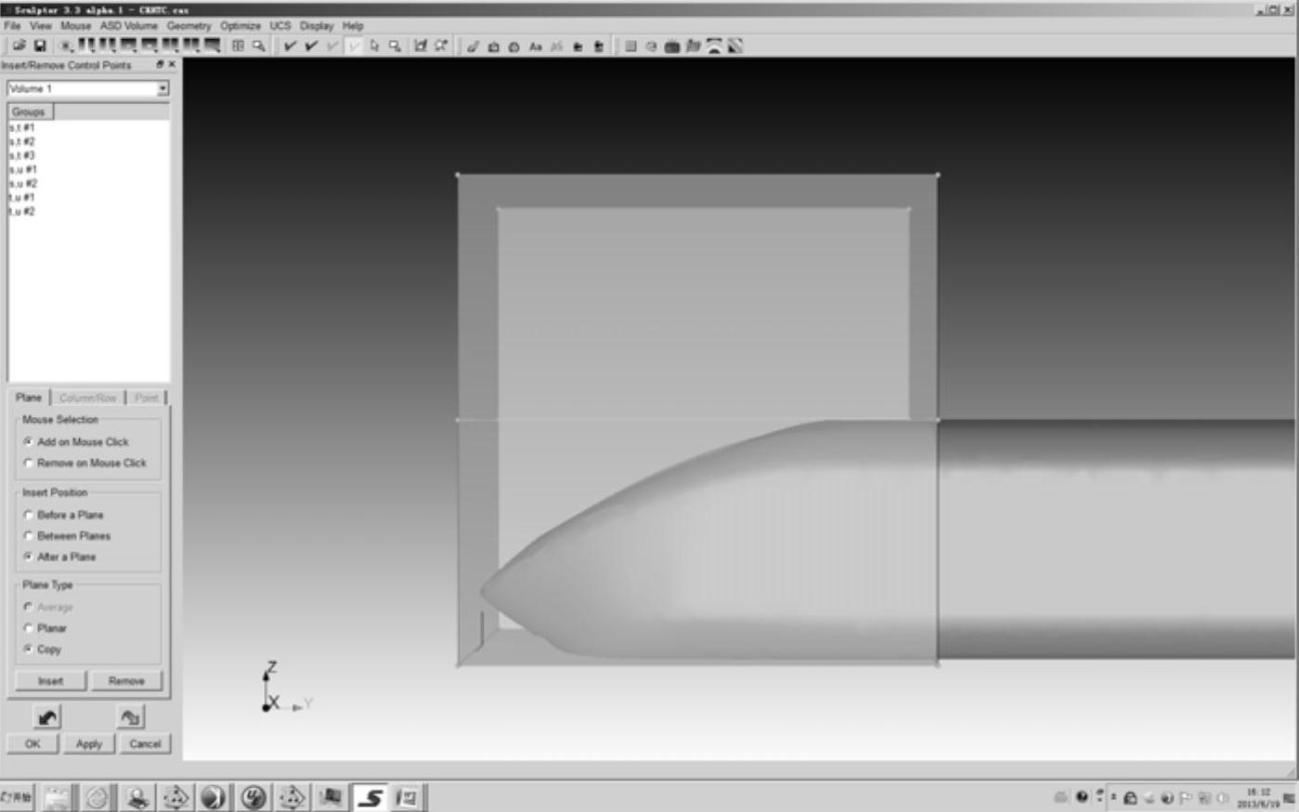Select 'Before a Plane' insert position
The width and height of the screenshot is (1299, 812).
click(28, 515)
